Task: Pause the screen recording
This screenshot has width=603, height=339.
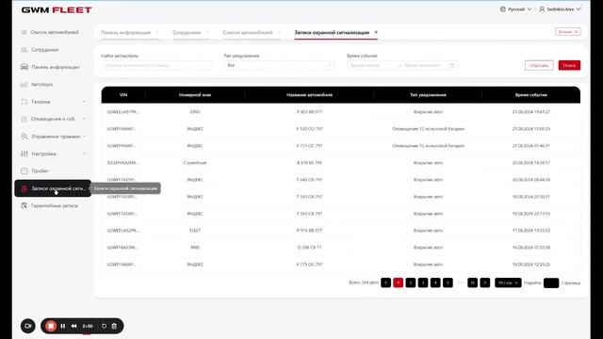Action: tap(63, 326)
